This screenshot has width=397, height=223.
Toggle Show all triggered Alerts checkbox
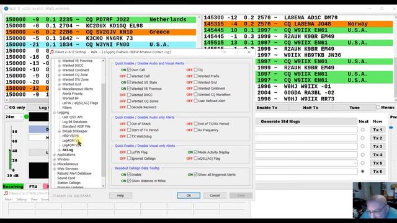(196, 175)
